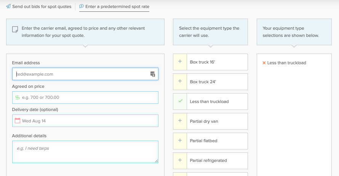Screen dimensions: 339x176
Task: Choose the Partial refrigerated option
Action: click(x=210, y=161)
